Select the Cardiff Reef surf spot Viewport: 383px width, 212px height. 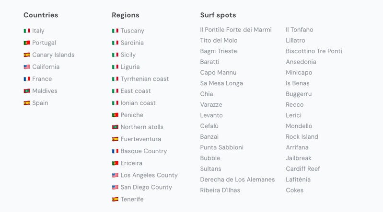pyautogui.click(x=303, y=169)
